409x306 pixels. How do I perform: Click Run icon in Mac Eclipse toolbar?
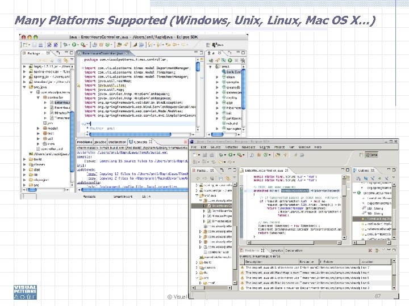pos(74,45)
